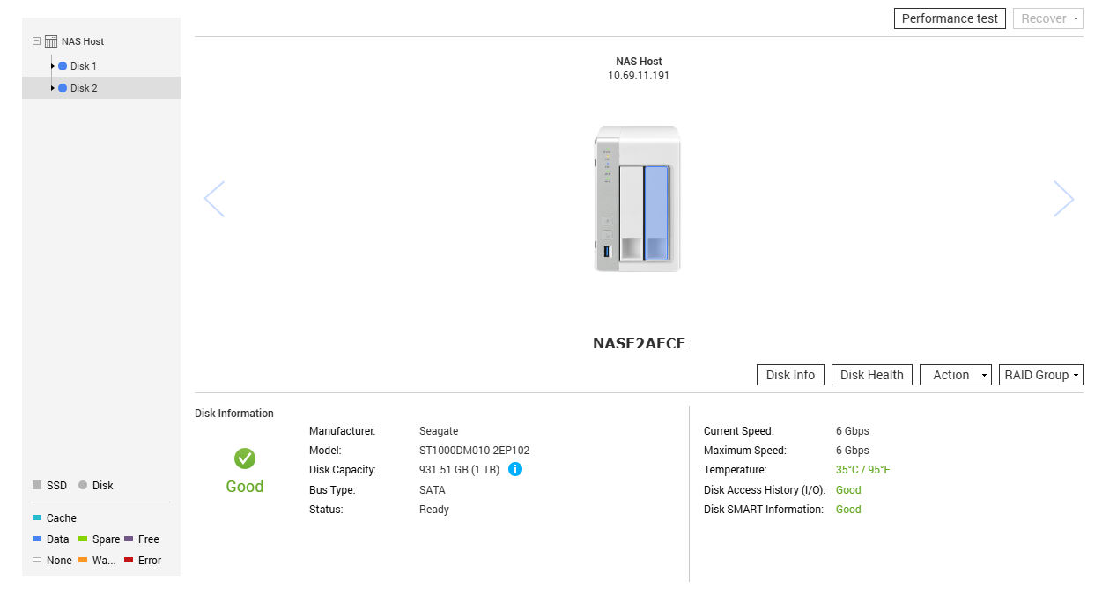Click the Performance test button
The width and height of the screenshot is (1102, 594).
point(950,18)
